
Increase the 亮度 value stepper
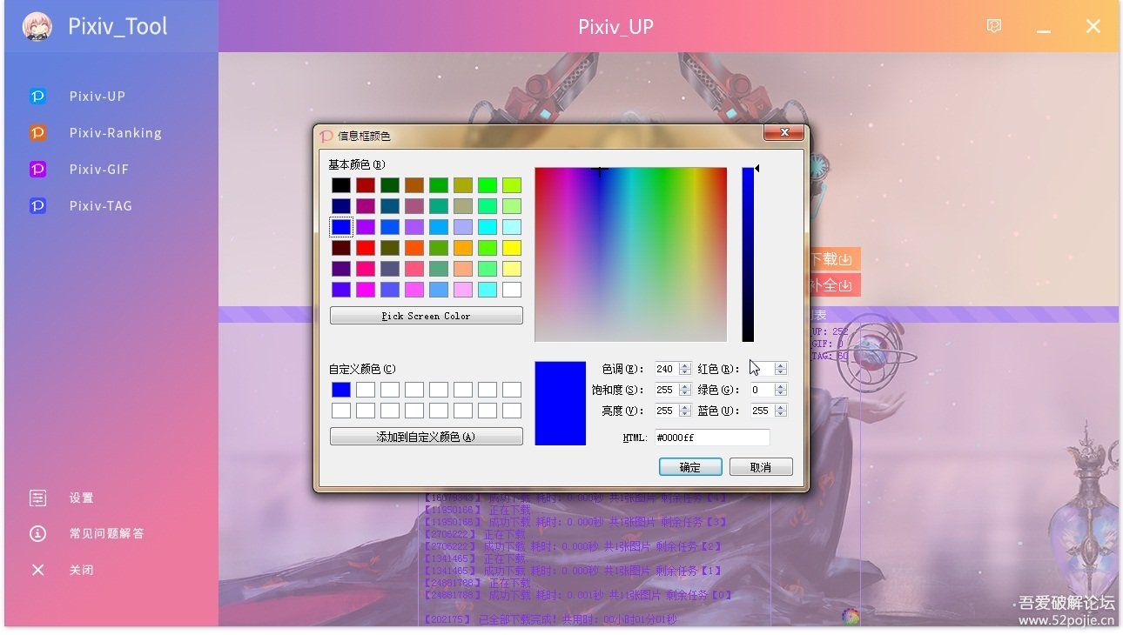click(685, 407)
